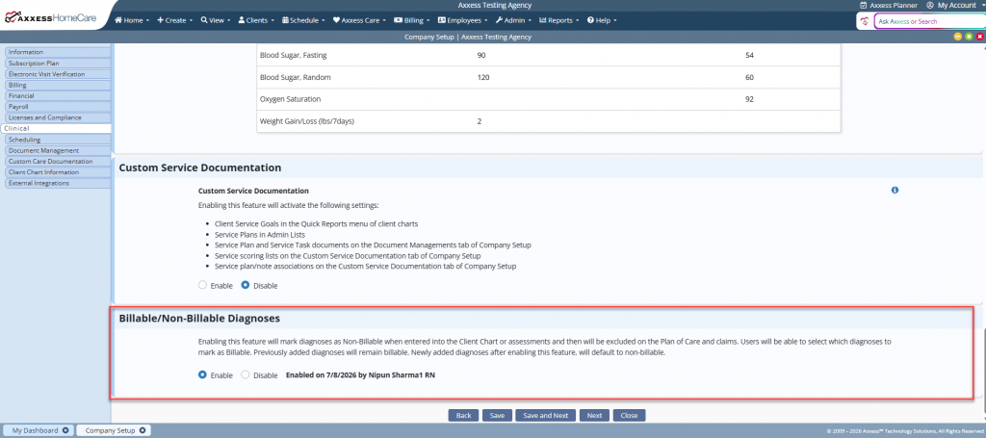This screenshot has width=986, height=438.
Task: Open the Create dropdown menu
Action: pos(175,20)
